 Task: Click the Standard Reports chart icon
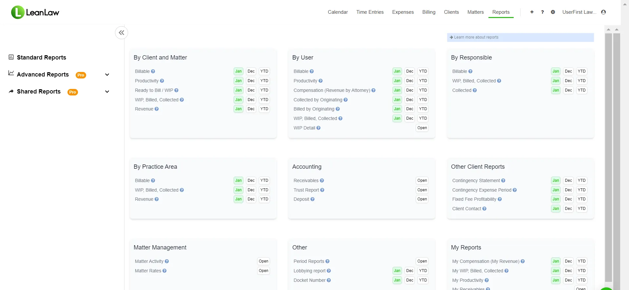click(x=11, y=57)
